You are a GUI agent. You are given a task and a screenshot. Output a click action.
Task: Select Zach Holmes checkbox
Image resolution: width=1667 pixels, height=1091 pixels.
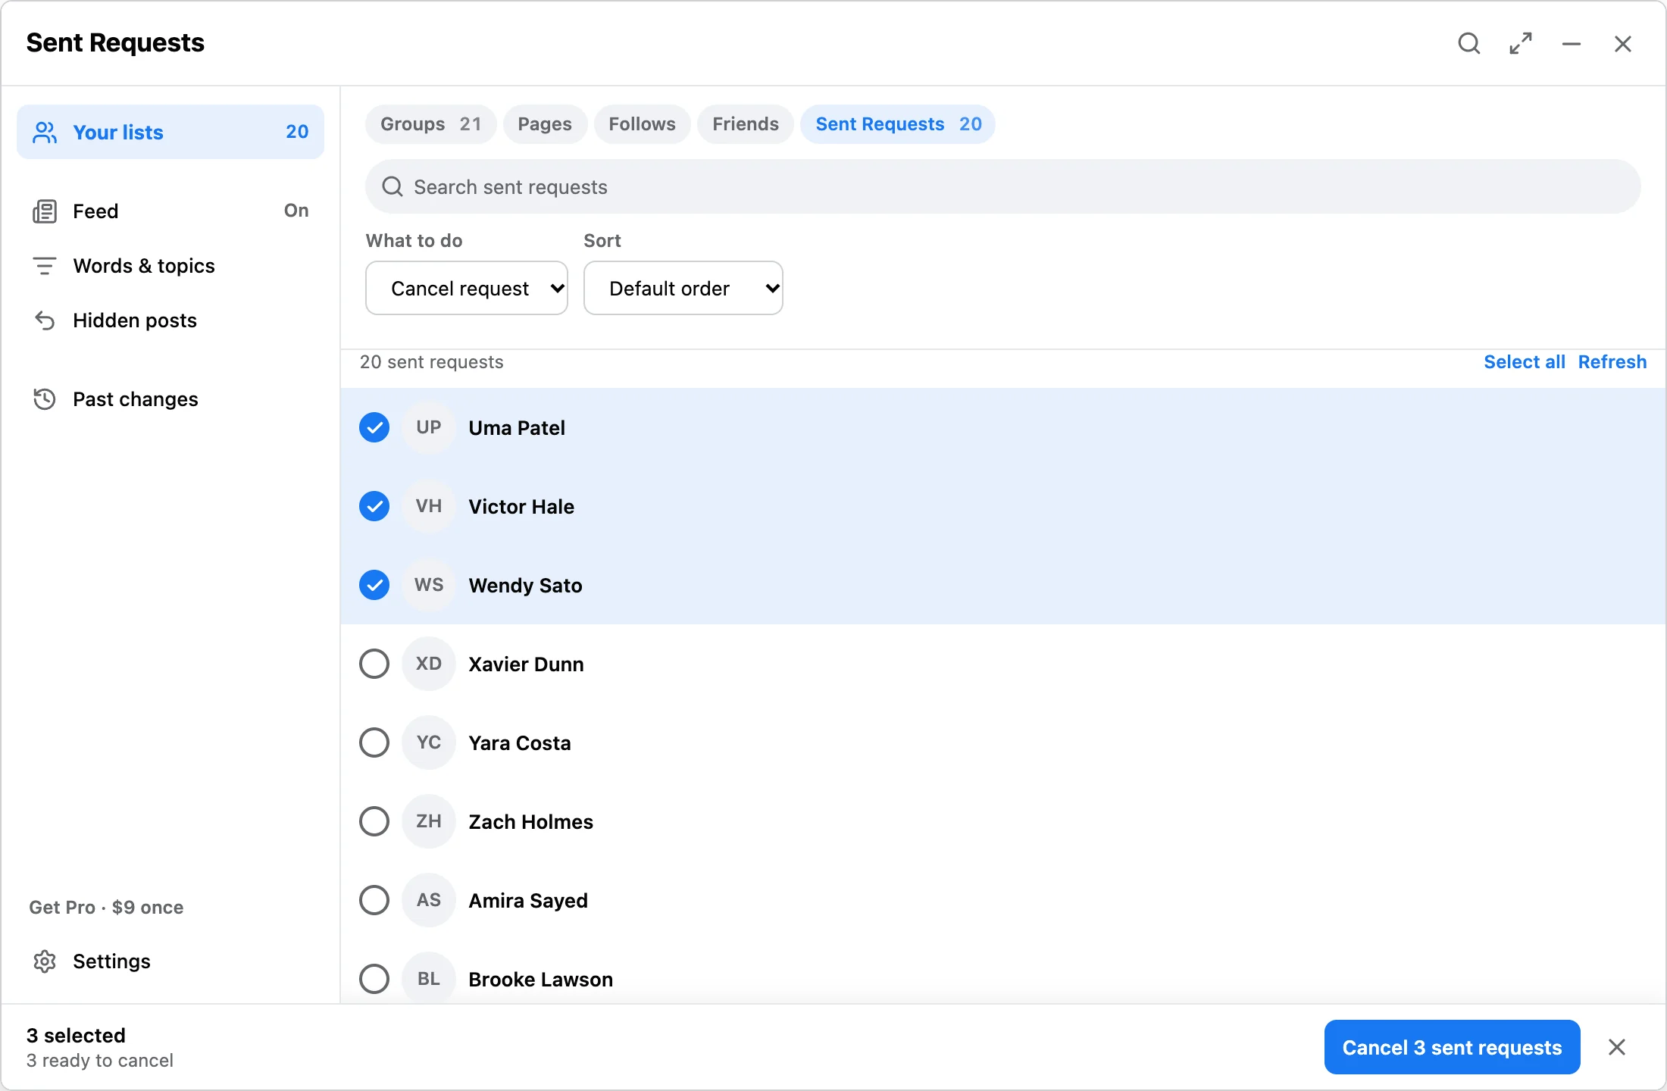[374, 822]
